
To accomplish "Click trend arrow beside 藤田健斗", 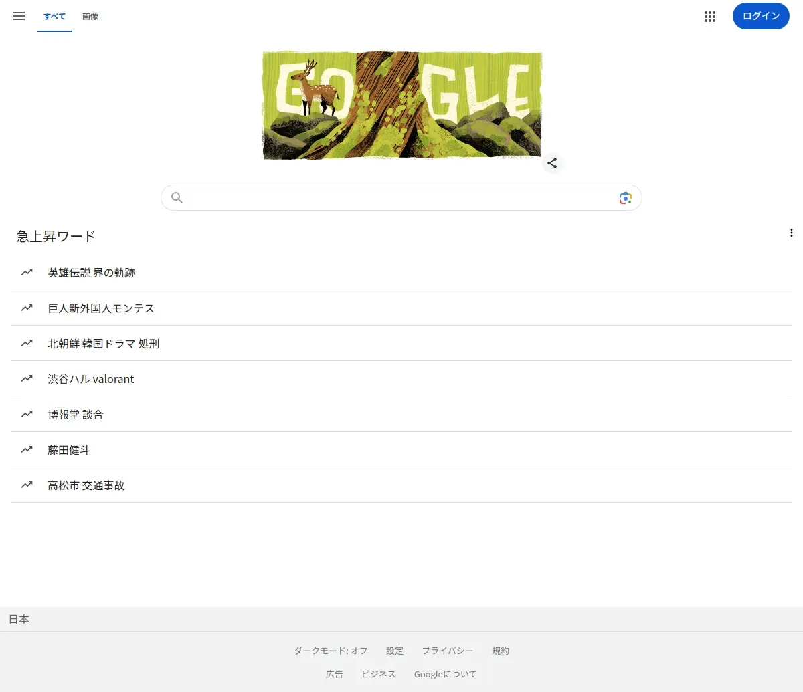I will pyautogui.click(x=27, y=449).
